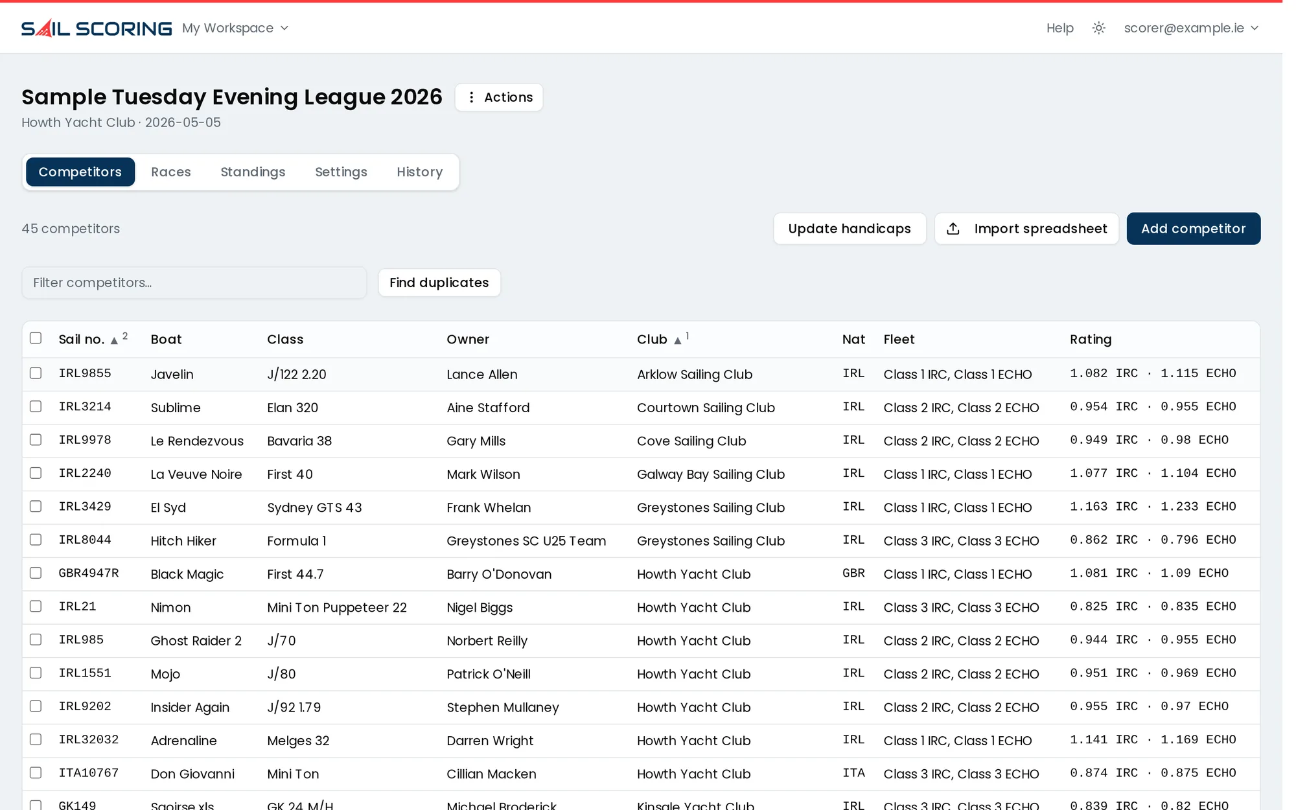Select the checkbox for GBR4947R Black Magic
1296x810 pixels.
tap(36, 573)
